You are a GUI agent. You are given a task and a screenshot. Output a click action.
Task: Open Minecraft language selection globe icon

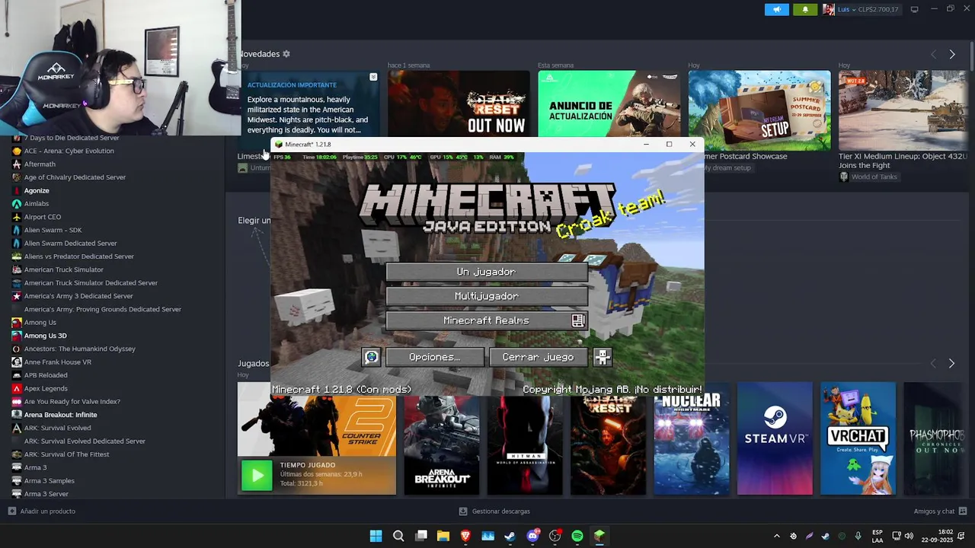click(371, 357)
